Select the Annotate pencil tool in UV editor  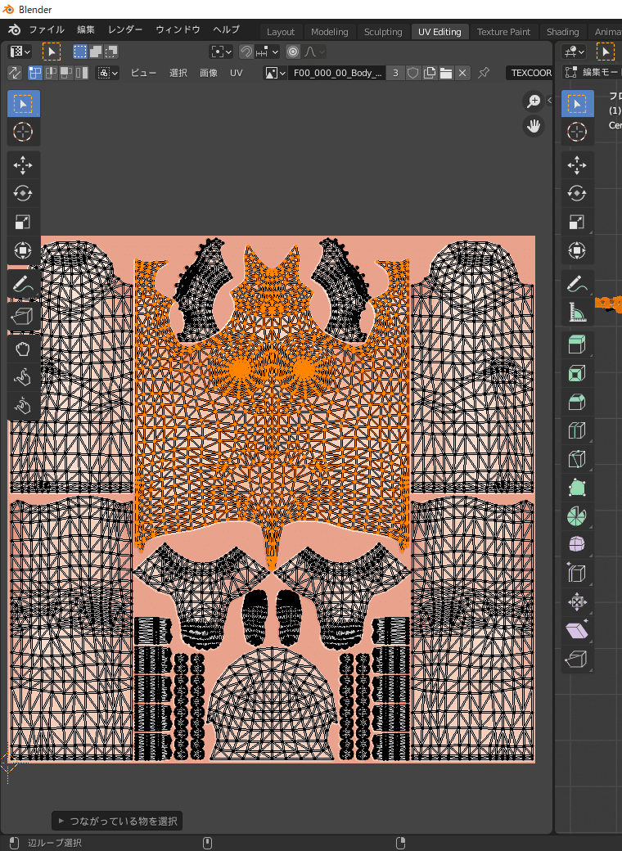click(24, 283)
